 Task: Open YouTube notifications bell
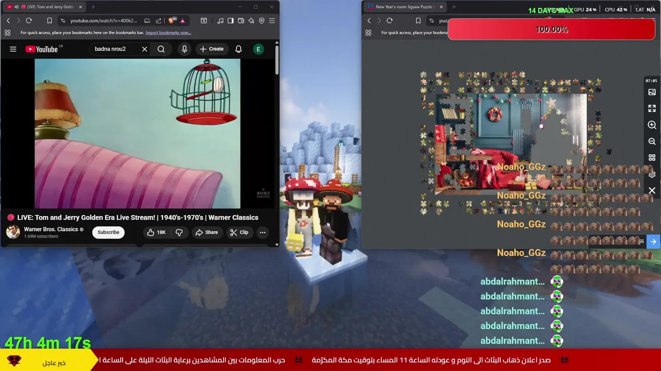[x=239, y=49]
